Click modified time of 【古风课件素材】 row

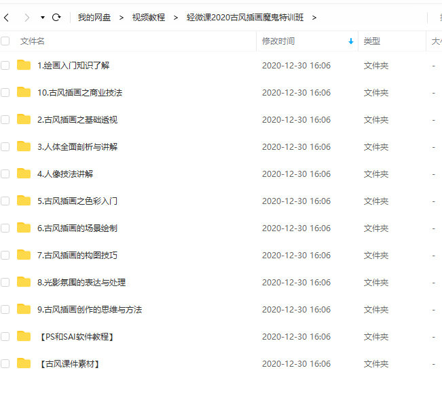(296, 364)
